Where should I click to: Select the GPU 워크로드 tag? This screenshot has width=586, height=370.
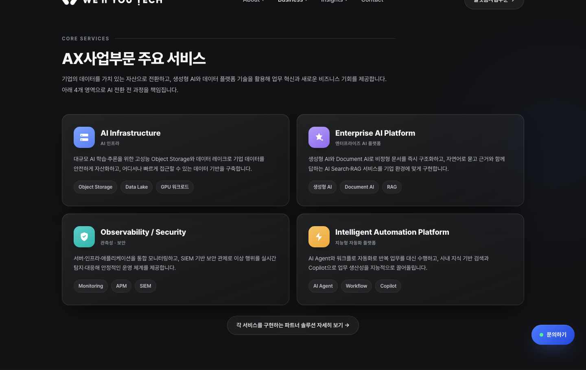175,187
